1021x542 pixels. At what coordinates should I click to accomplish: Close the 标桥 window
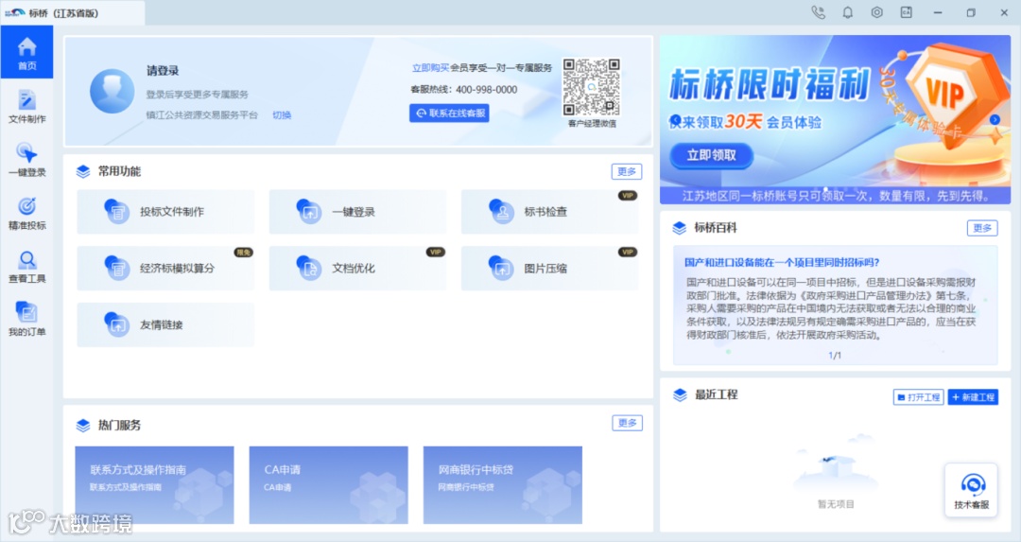click(1004, 12)
